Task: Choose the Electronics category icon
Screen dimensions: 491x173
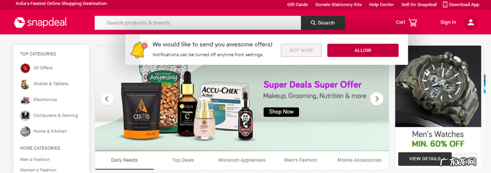Action: (25, 100)
